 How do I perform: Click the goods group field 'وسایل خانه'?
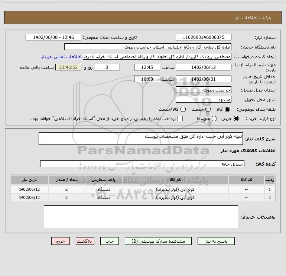pyautogui.click(x=142, y=164)
